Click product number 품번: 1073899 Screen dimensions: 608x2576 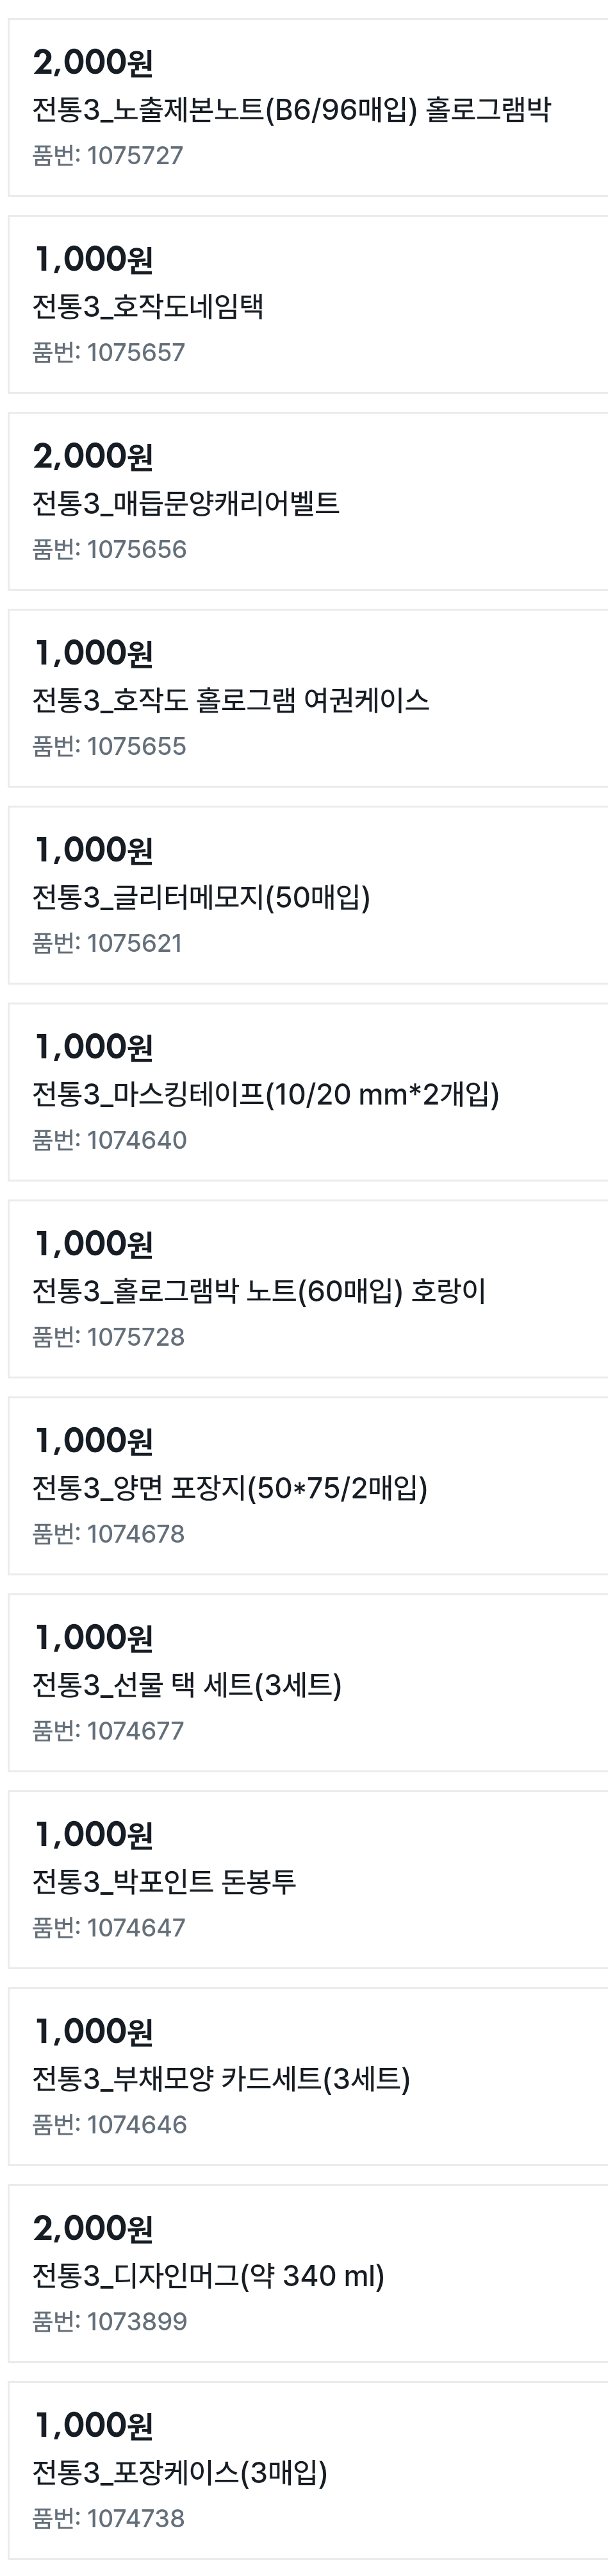click(x=109, y=2322)
